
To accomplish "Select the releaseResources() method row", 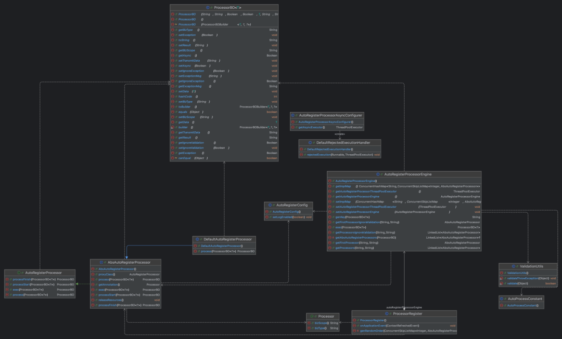I will click(x=125, y=300).
